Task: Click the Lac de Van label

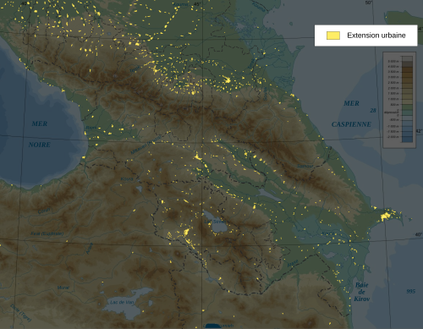Action: 122,302
